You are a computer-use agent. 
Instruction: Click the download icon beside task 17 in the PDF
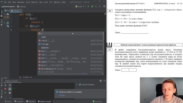tap(109, 45)
